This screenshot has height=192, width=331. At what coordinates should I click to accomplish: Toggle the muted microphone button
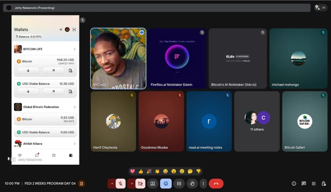121,184
